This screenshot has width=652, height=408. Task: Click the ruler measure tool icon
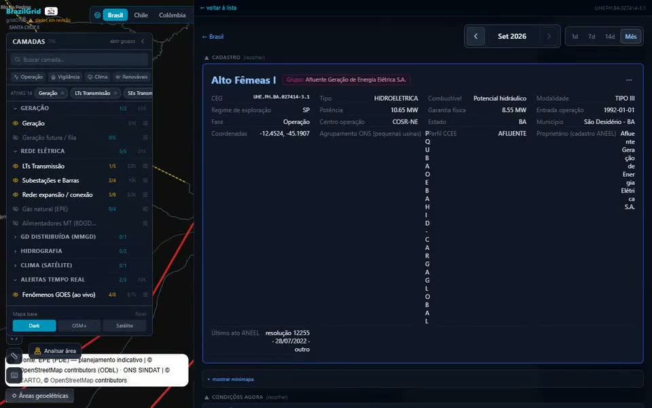(x=14, y=356)
